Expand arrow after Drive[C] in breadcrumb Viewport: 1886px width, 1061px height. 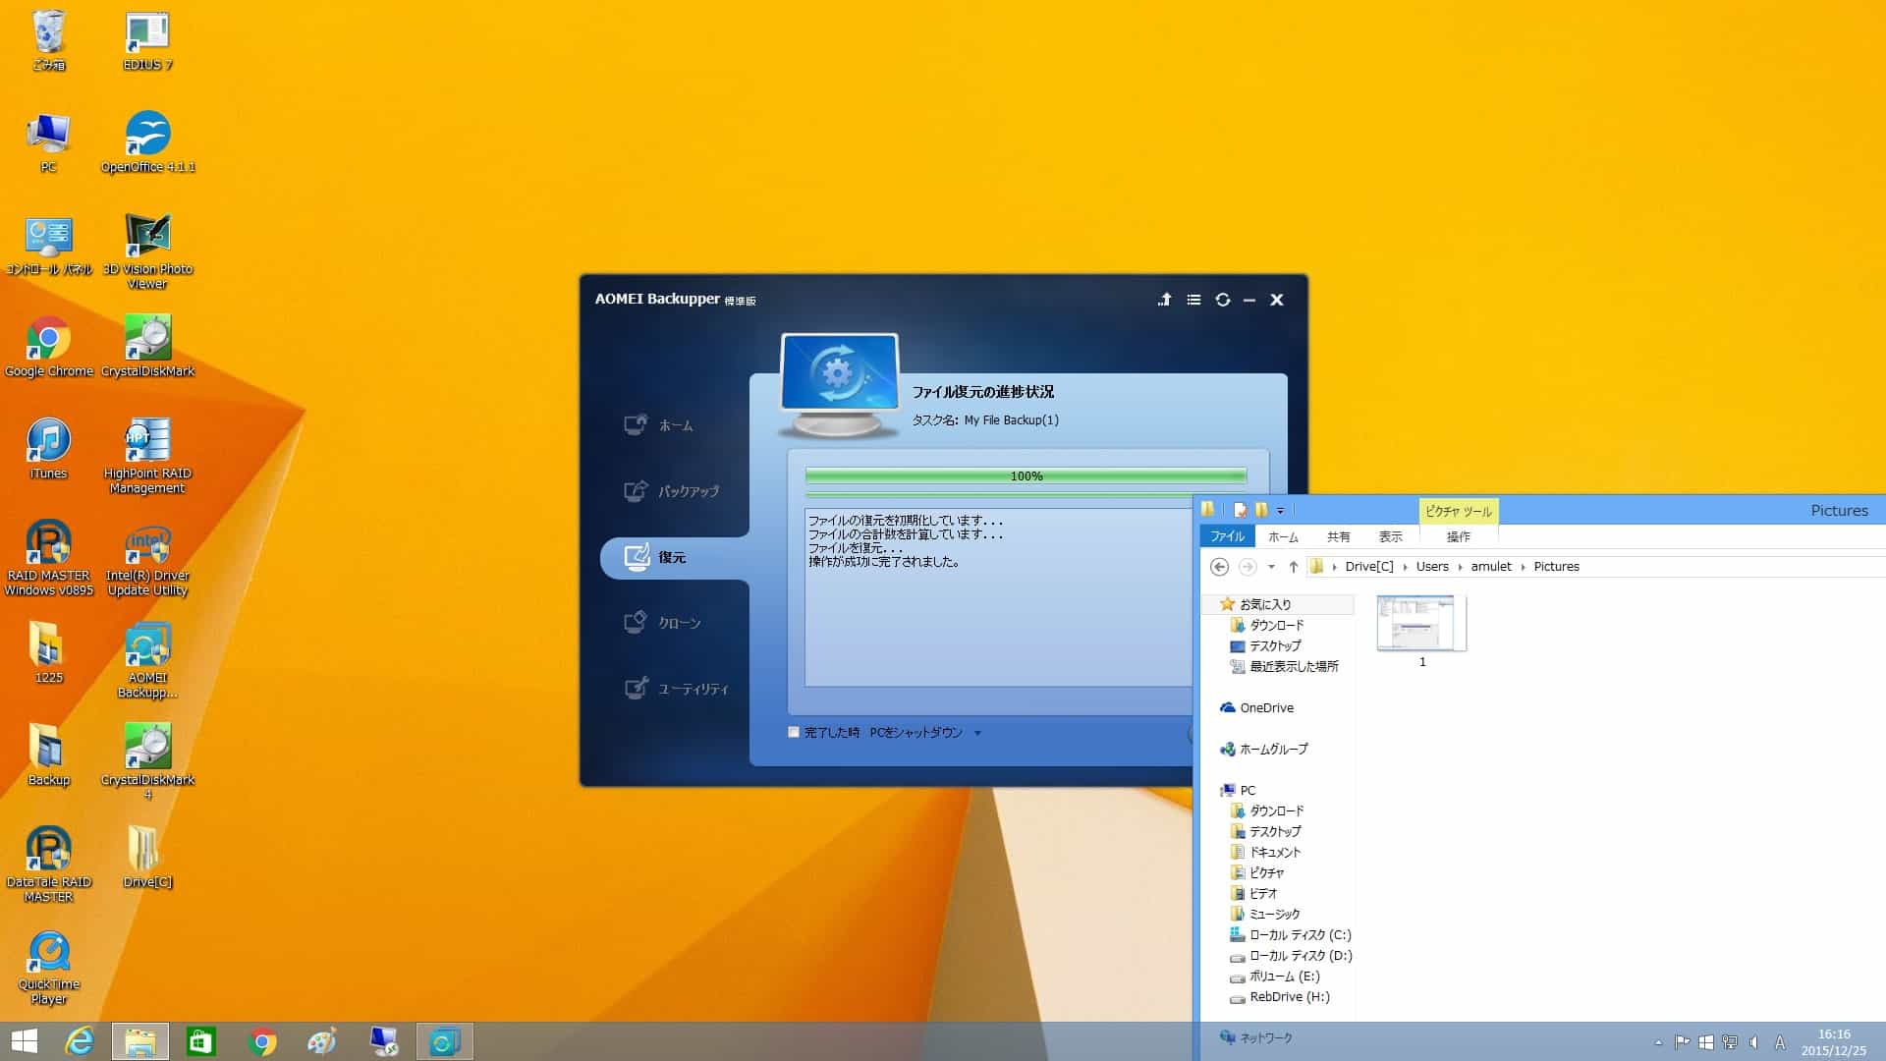[1405, 567]
